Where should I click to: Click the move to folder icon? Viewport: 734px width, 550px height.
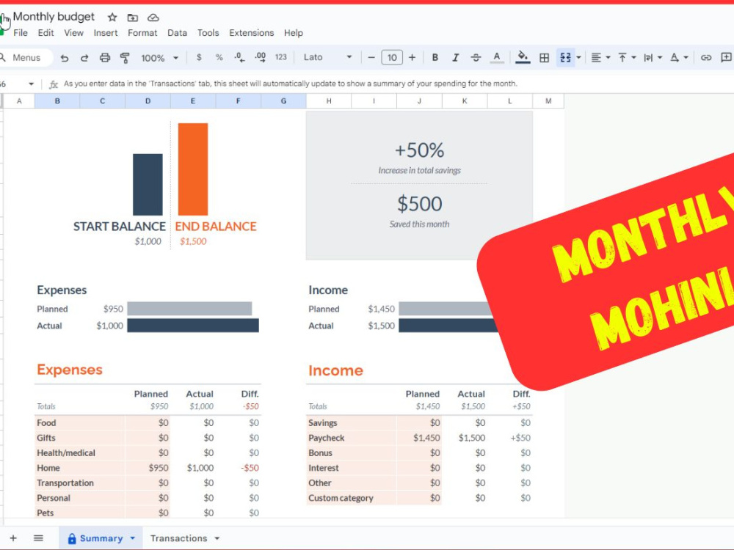(x=132, y=18)
